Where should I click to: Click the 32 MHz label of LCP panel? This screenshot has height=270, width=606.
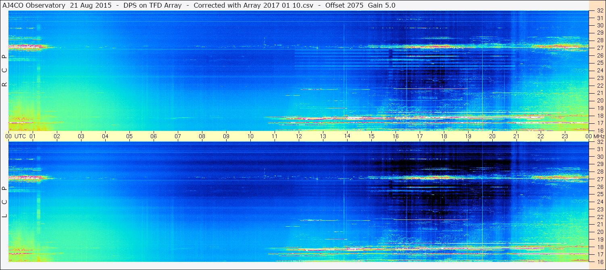(x=600, y=142)
